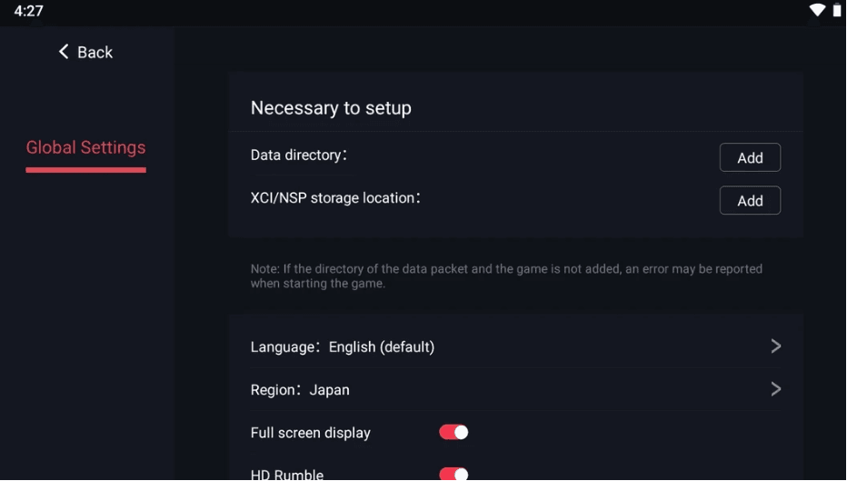Add a Data directory
This screenshot has width=847, height=481.
[x=750, y=157]
